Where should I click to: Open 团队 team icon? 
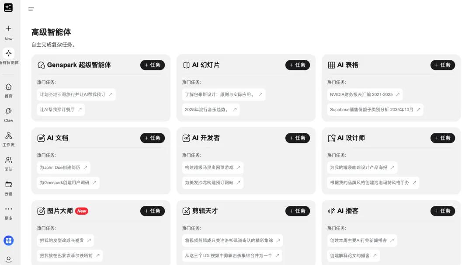tap(8, 160)
